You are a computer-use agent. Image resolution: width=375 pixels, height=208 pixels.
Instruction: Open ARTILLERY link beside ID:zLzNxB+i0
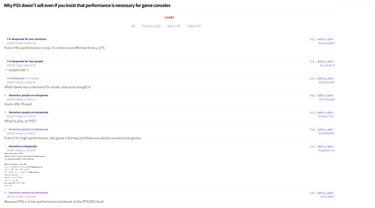click(x=325, y=61)
